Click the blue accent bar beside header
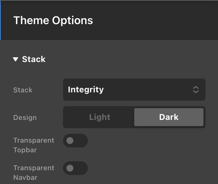The width and height of the screenshot is (218, 184). (x=0, y=20)
